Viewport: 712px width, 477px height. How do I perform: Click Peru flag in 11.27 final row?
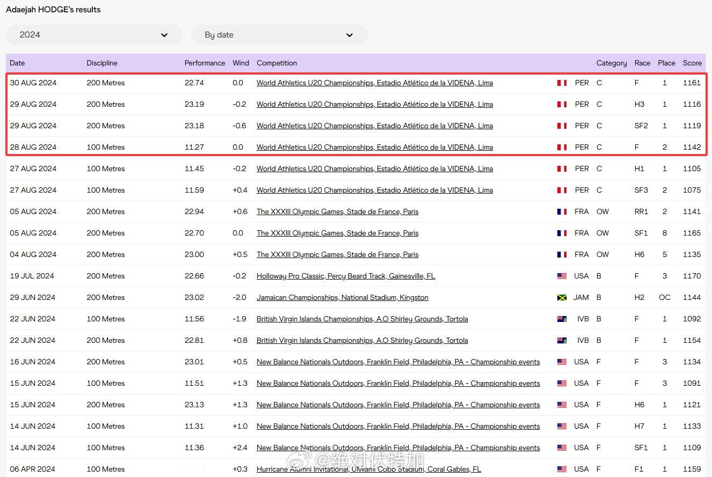562,148
